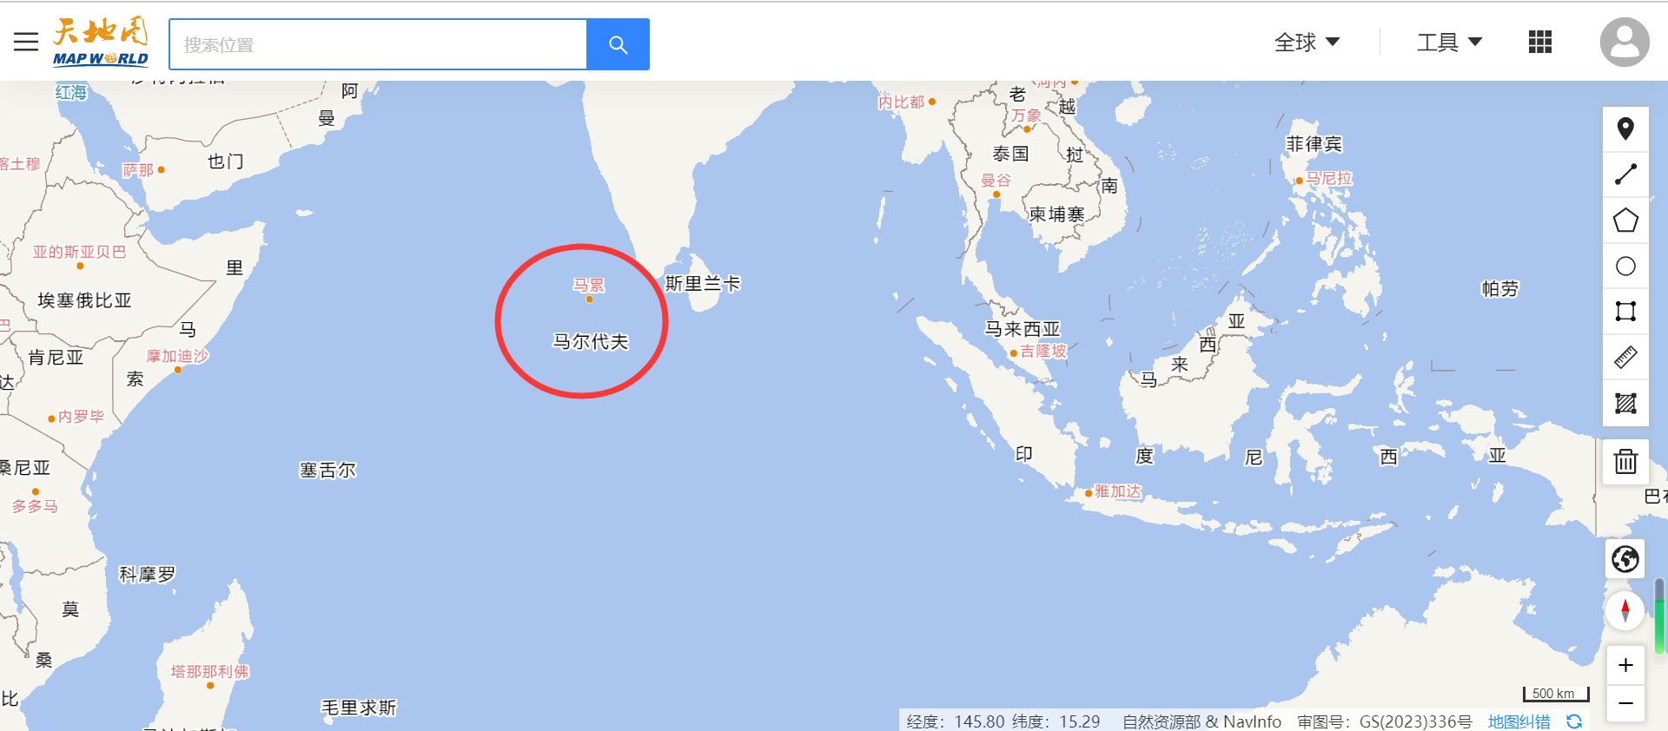1668x731 pixels.
Task: Open the apps grid icon
Action: pyautogui.click(x=1540, y=42)
